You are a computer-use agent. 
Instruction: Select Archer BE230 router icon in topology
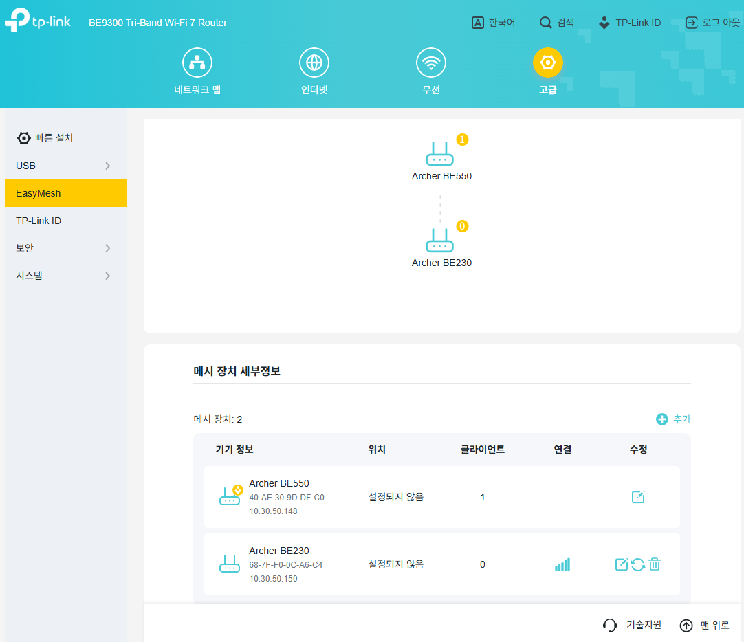click(x=439, y=241)
